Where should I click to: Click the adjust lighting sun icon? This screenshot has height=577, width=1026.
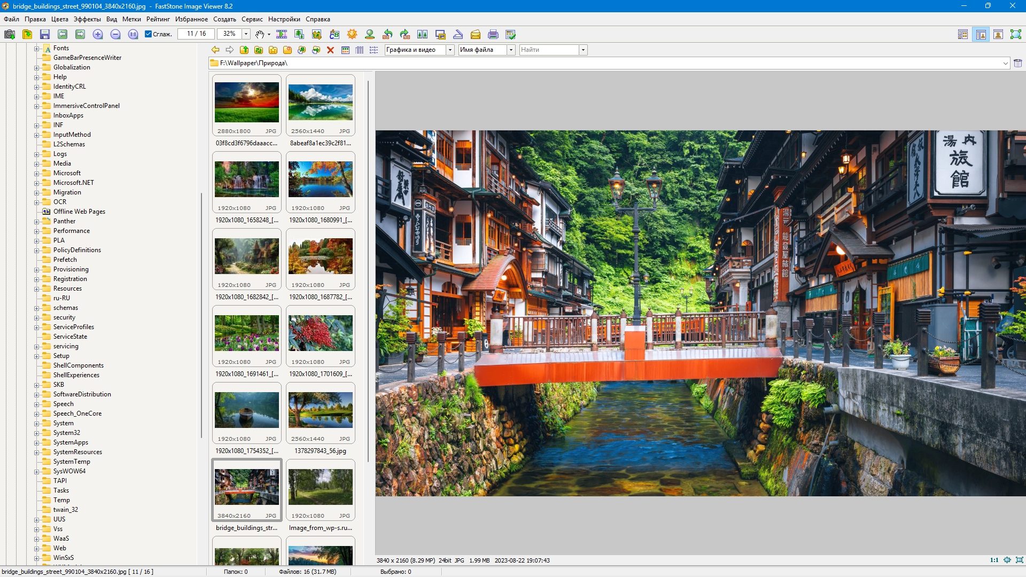pos(352,34)
